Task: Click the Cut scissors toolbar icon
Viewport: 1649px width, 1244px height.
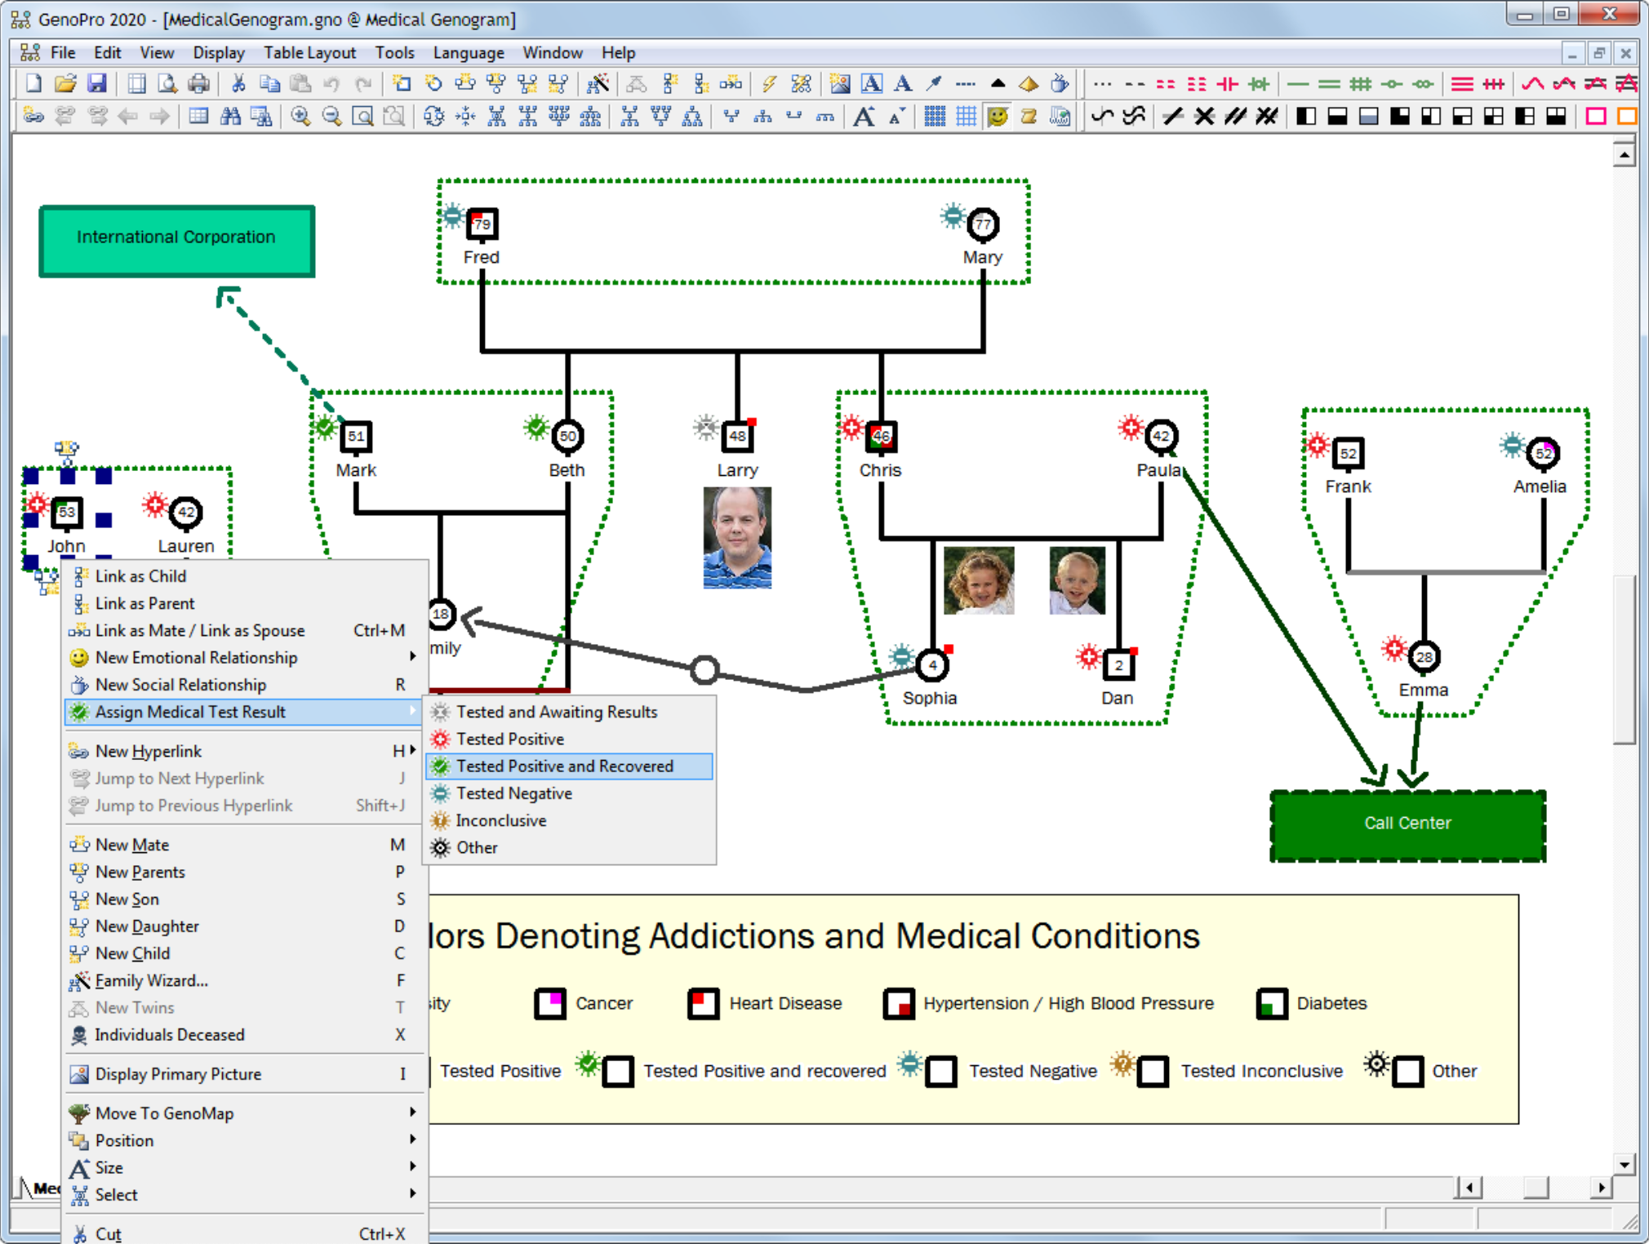Action: (238, 83)
